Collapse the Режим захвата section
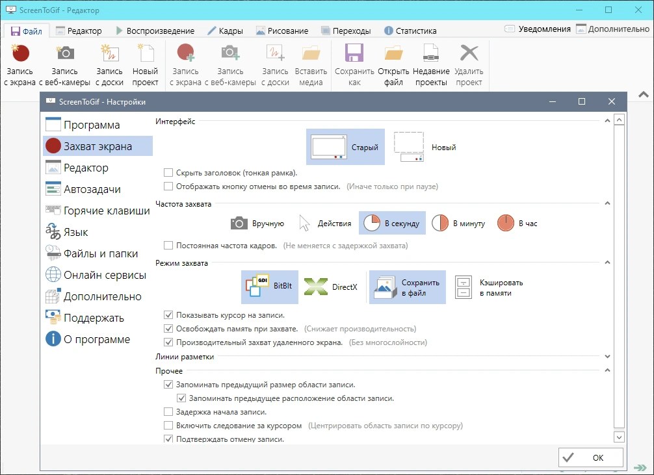 tap(607, 263)
